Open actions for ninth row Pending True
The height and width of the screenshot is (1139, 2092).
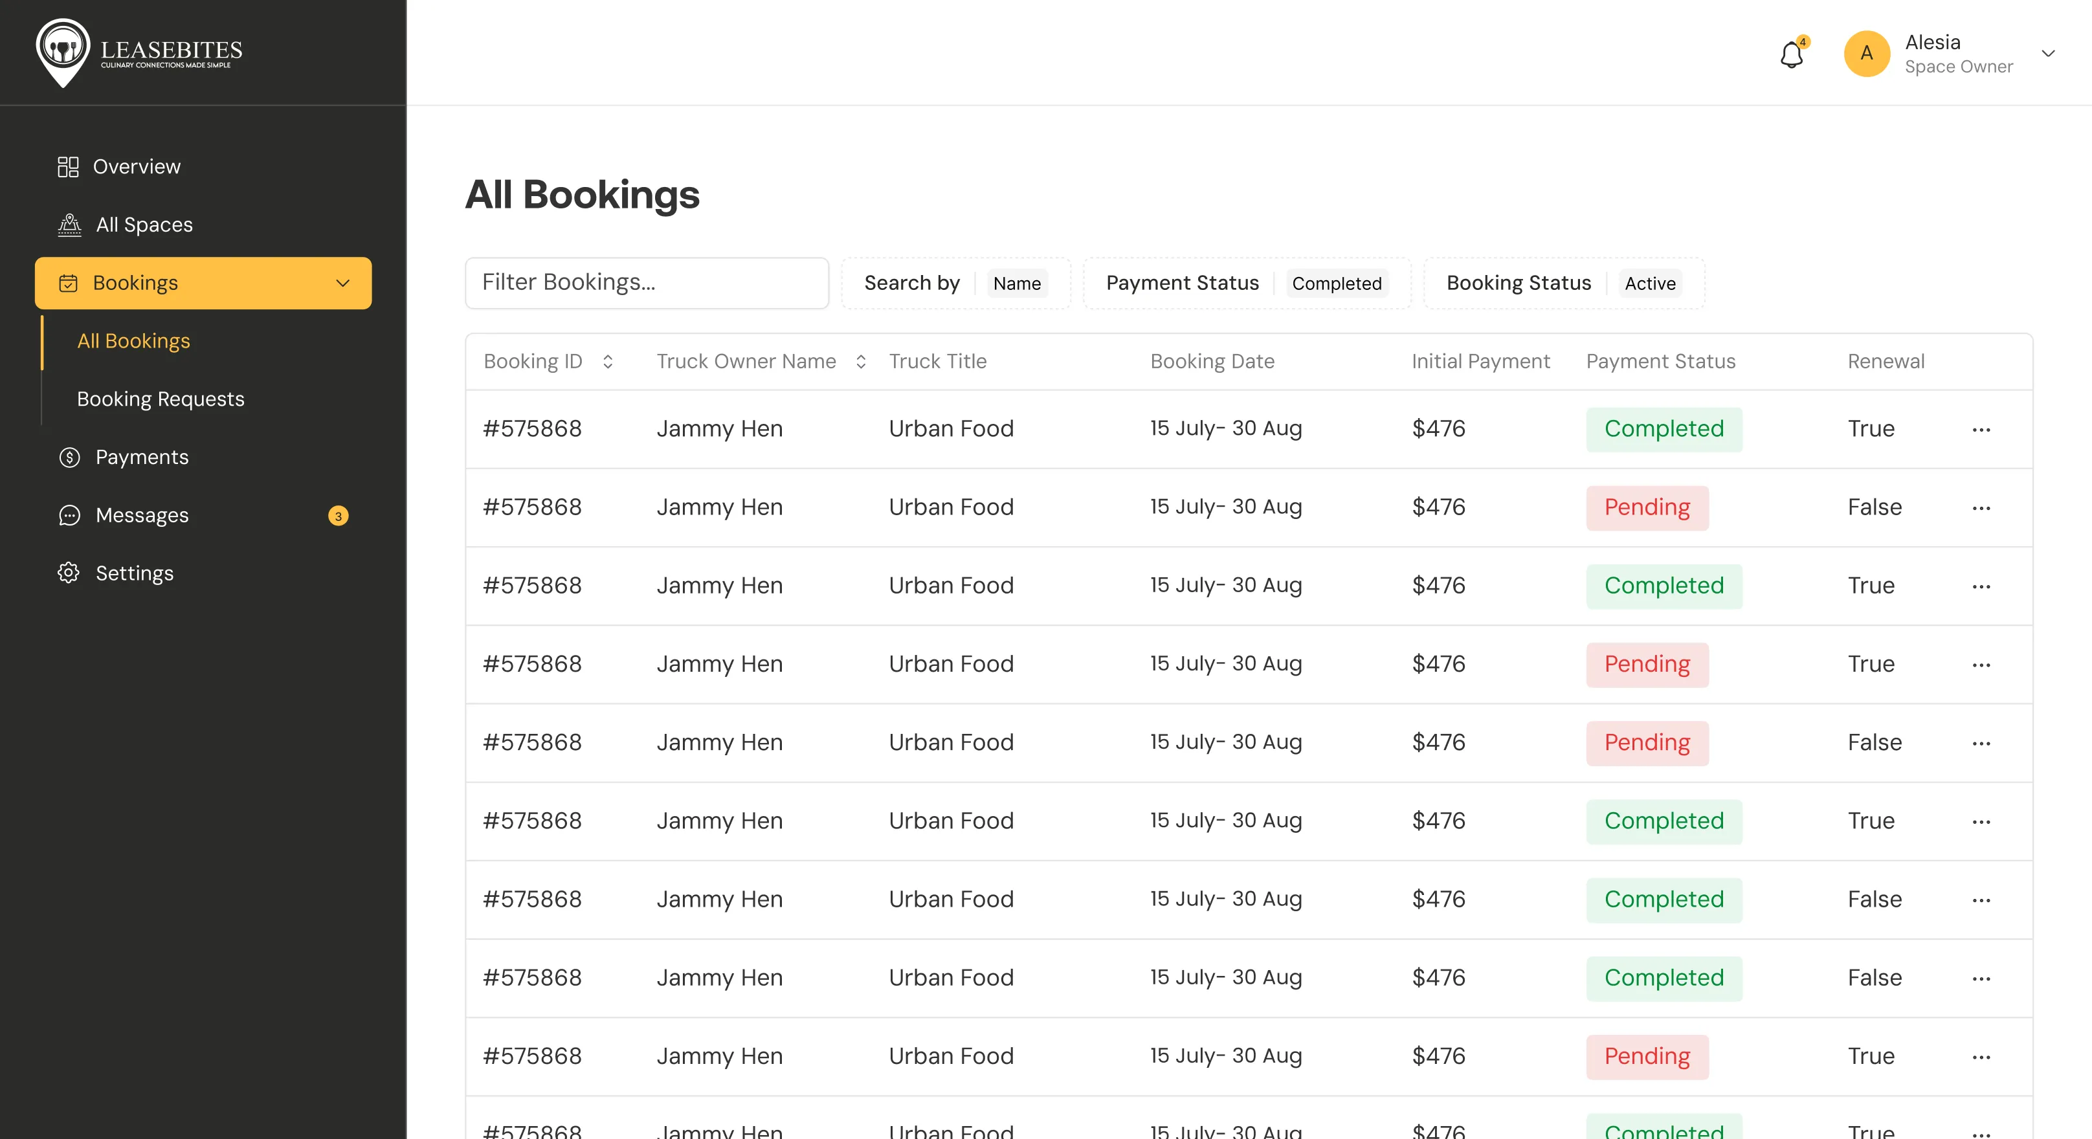(x=1981, y=1057)
